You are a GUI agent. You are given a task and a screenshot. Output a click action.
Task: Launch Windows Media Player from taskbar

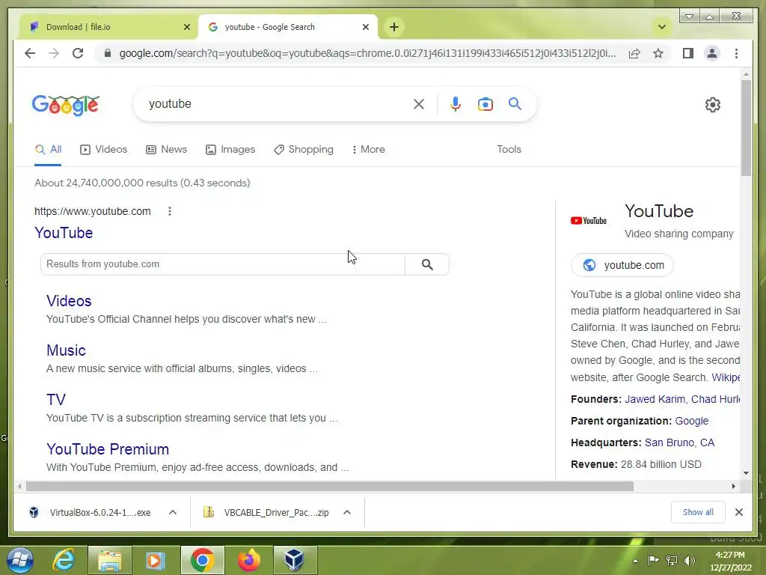click(156, 560)
